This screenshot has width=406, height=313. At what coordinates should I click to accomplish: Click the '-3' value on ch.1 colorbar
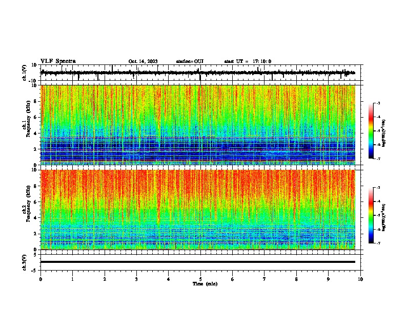(378, 103)
